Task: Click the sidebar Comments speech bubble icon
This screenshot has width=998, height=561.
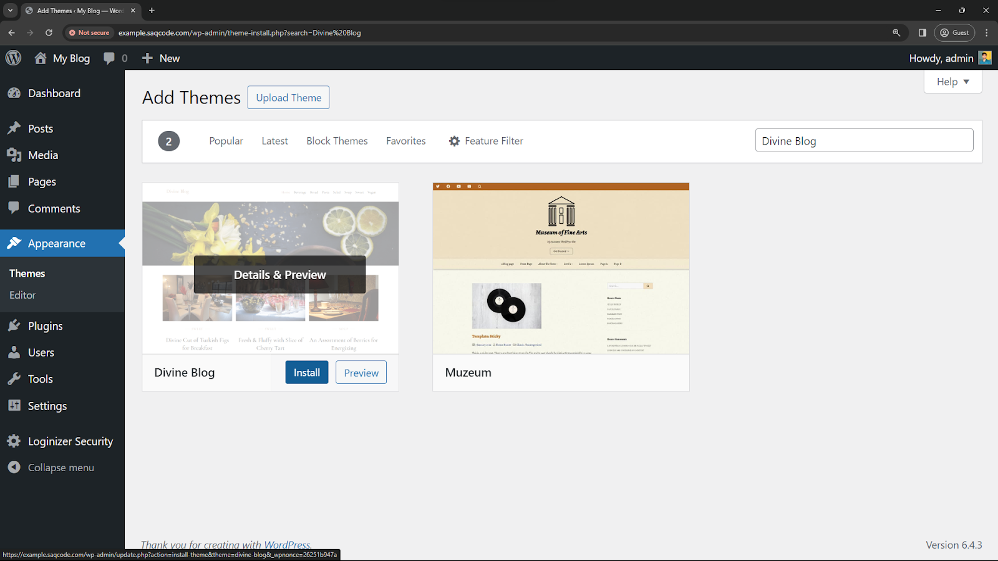Action: 14,208
